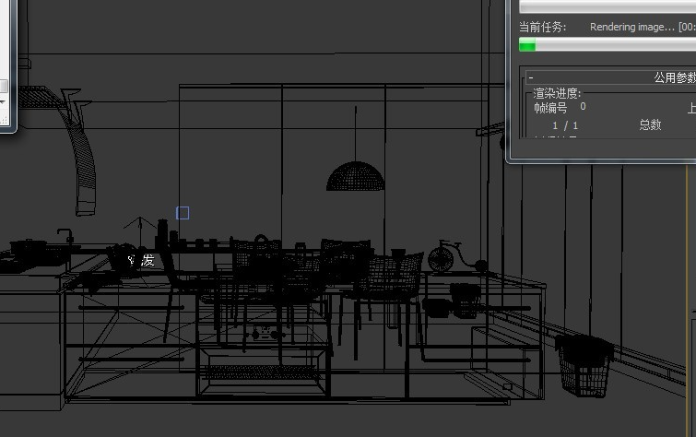Image resolution: width=696 pixels, height=437 pixels.
Task: Click the white 发 label in viewport
Action: click(147, 261)
